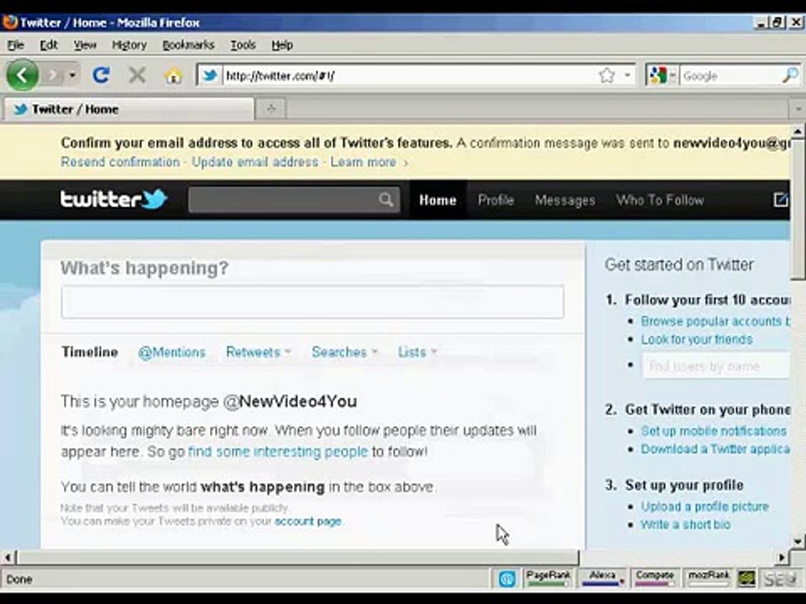Screen dimensions: 806x604
Task: Click the Firefox Back arrow button
Action: click(22, 75)
